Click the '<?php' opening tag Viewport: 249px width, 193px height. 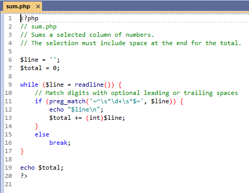[29, 18]
